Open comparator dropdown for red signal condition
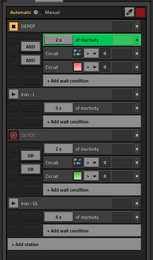This screenshot has width=153, height=260. (x=91, y=67)
